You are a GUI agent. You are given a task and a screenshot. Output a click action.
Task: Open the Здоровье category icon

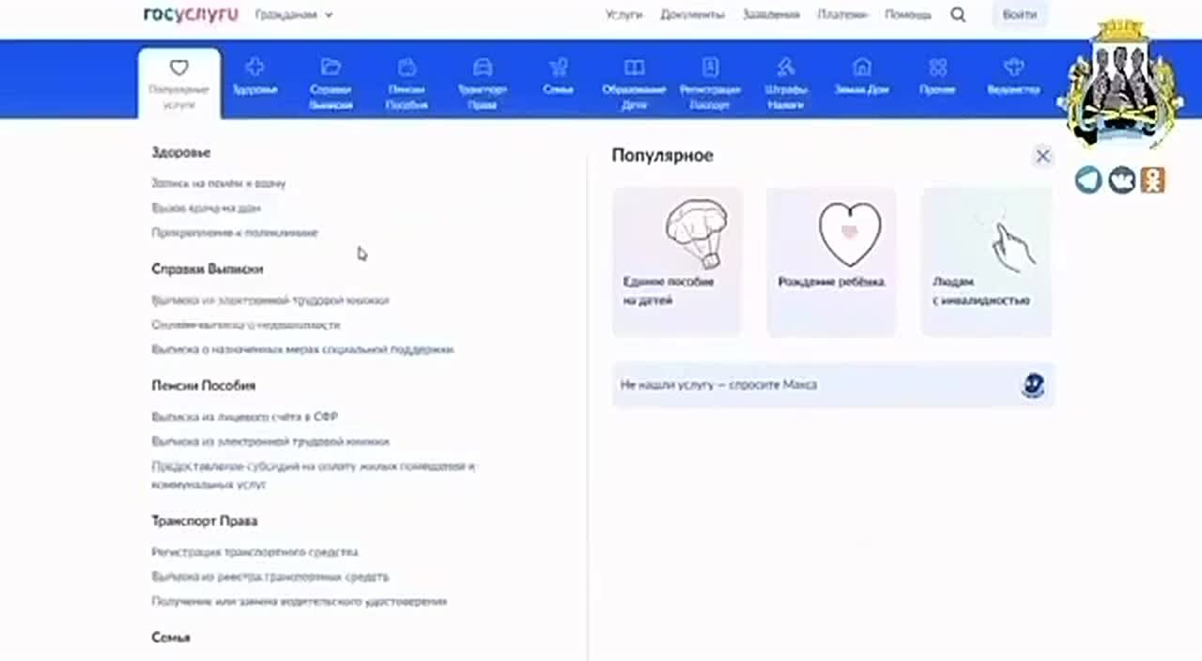(254, 68)
